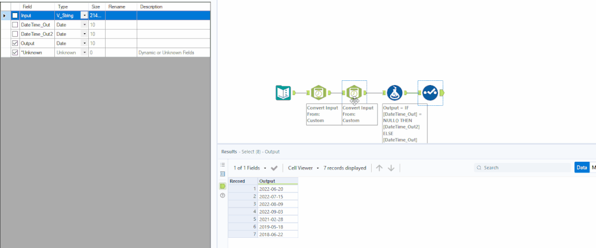Select result cell 2022-07-15
Screen dimensions: 596x248
click(278, 196)
